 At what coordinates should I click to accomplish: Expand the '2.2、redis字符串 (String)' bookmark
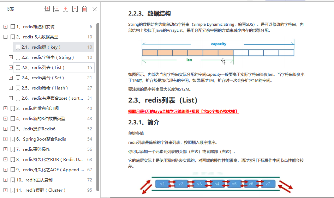coord(11,57)
